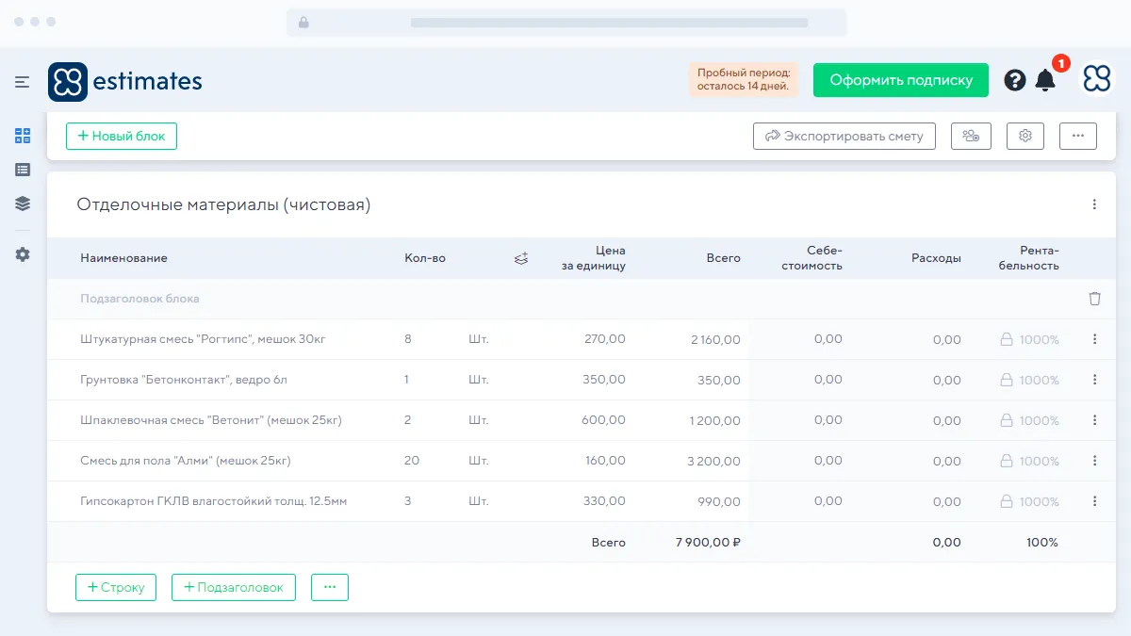Open the user sharing access button
This screenshot has height=636, width=1131.
[x=971, y=136]
